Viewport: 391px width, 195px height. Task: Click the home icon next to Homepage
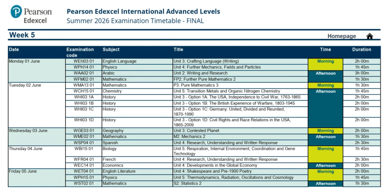click(369, 36)
